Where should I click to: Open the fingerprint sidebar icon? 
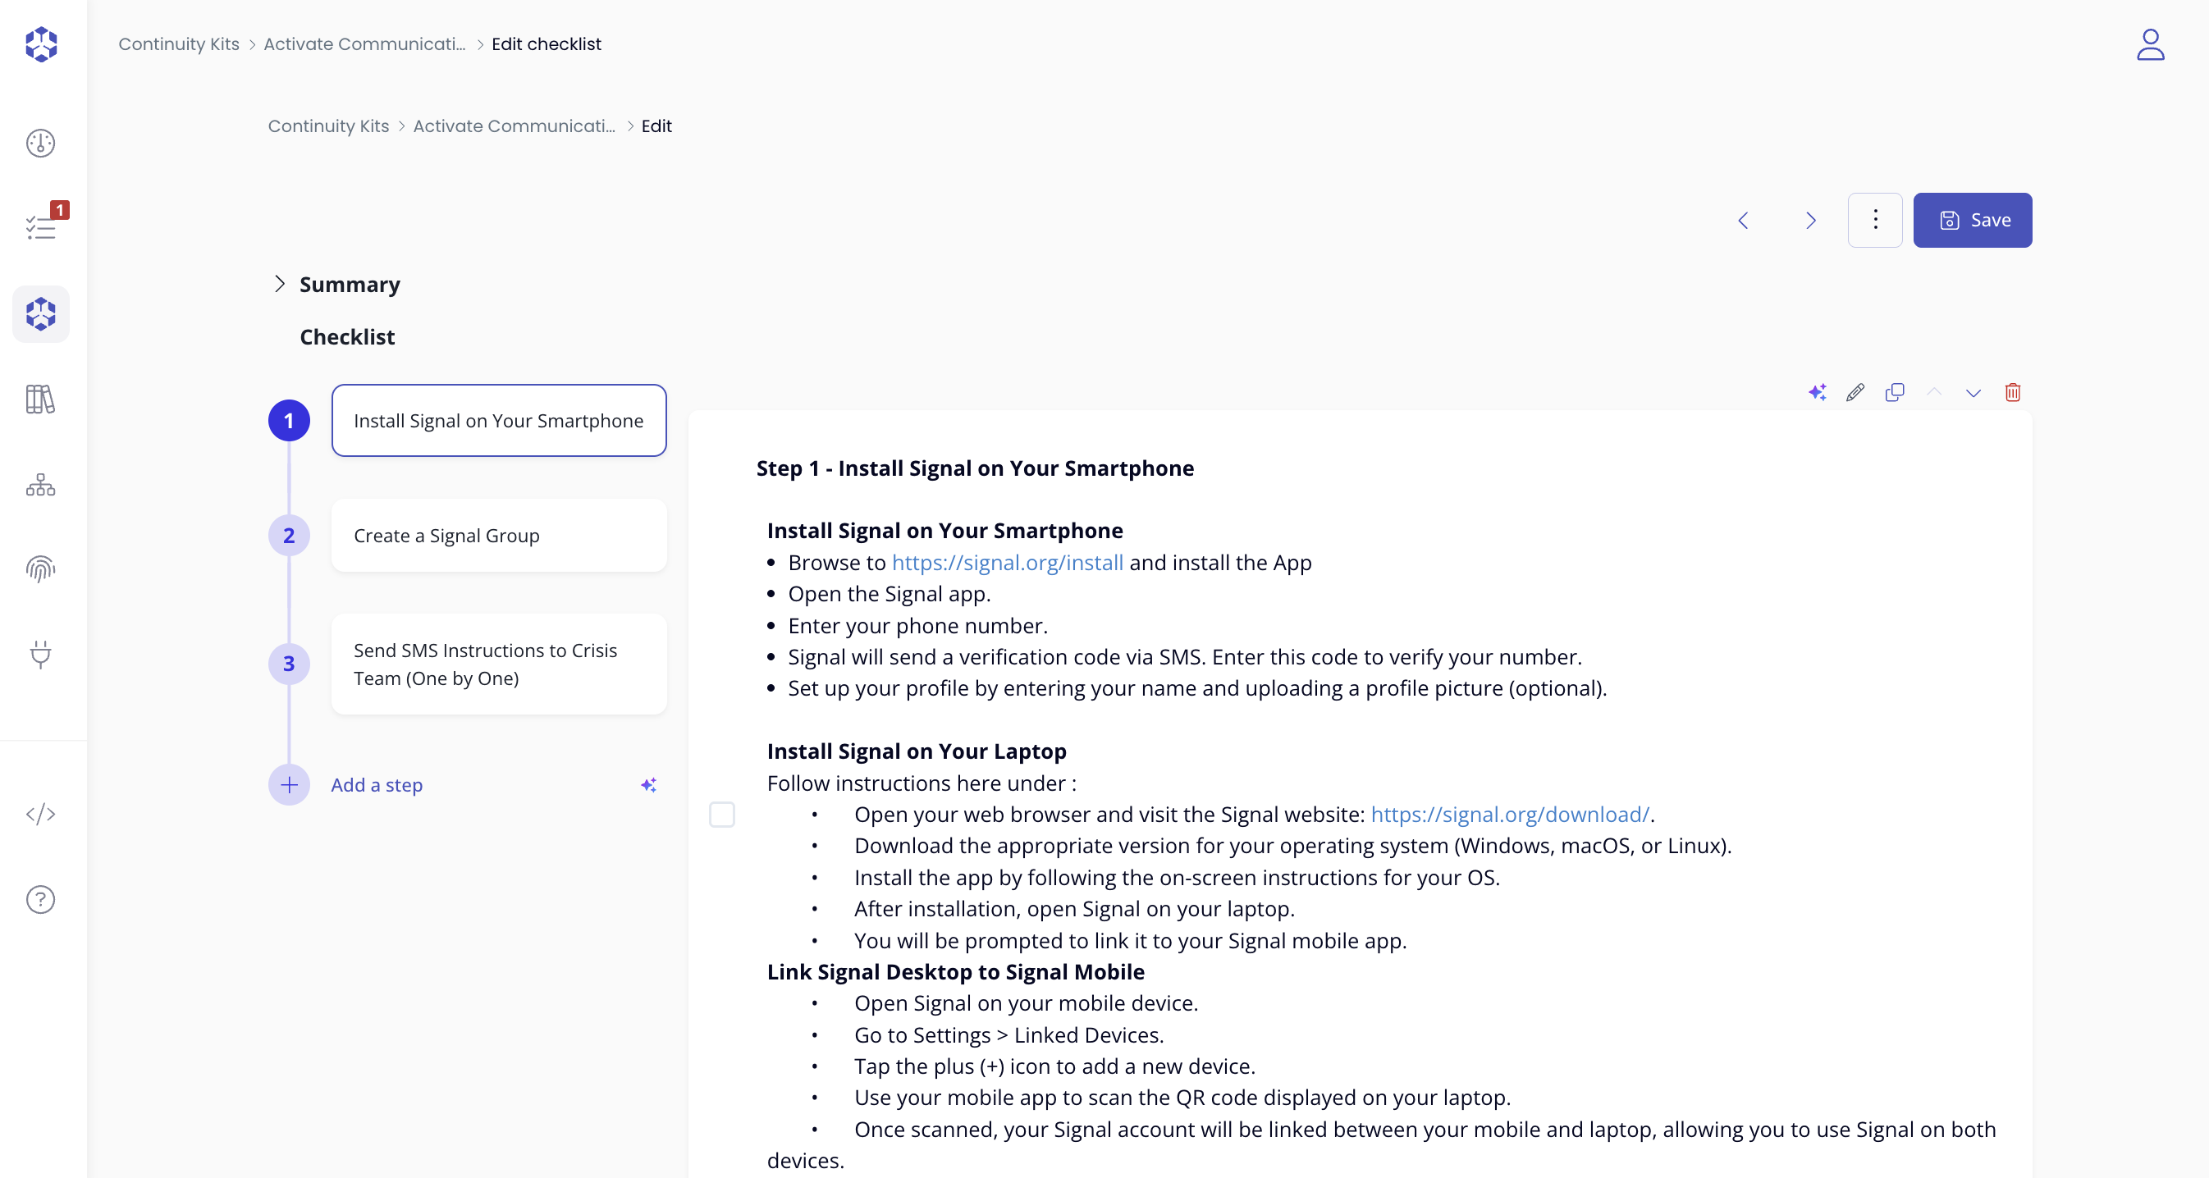click(x=40, y=569)
